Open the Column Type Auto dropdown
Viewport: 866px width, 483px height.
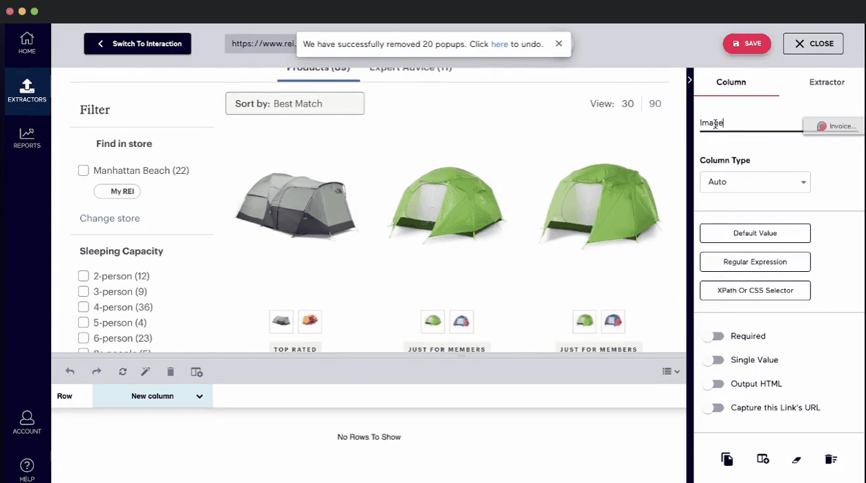pyautogui.click(x=755, y=182)
